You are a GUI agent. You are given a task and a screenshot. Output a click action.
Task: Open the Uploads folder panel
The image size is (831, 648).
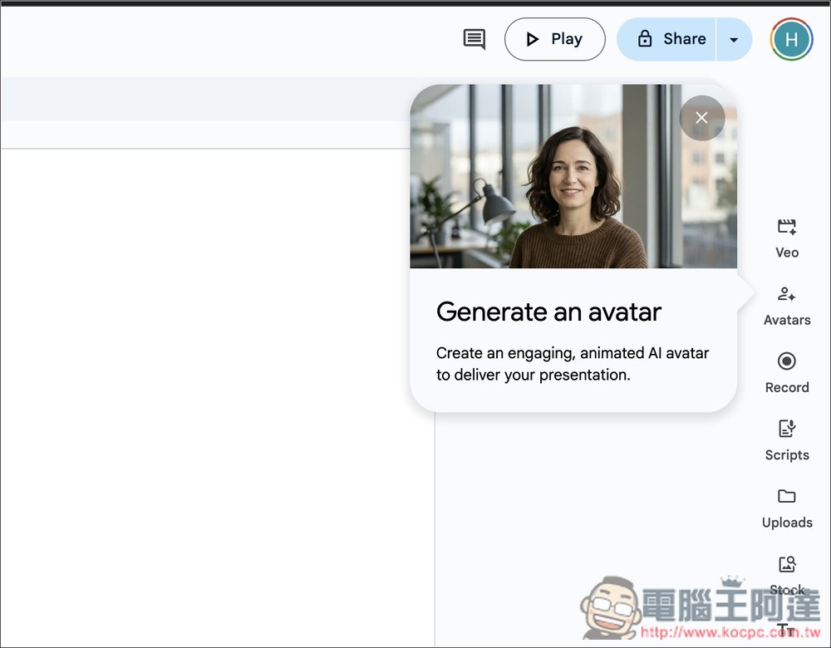(787, 508)
